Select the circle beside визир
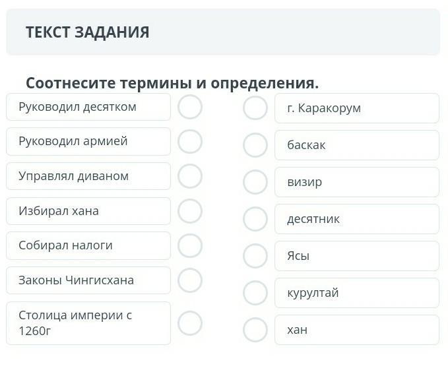Image resolution: width=448 pixels, height=376 pixels. (x=255, y=182)
